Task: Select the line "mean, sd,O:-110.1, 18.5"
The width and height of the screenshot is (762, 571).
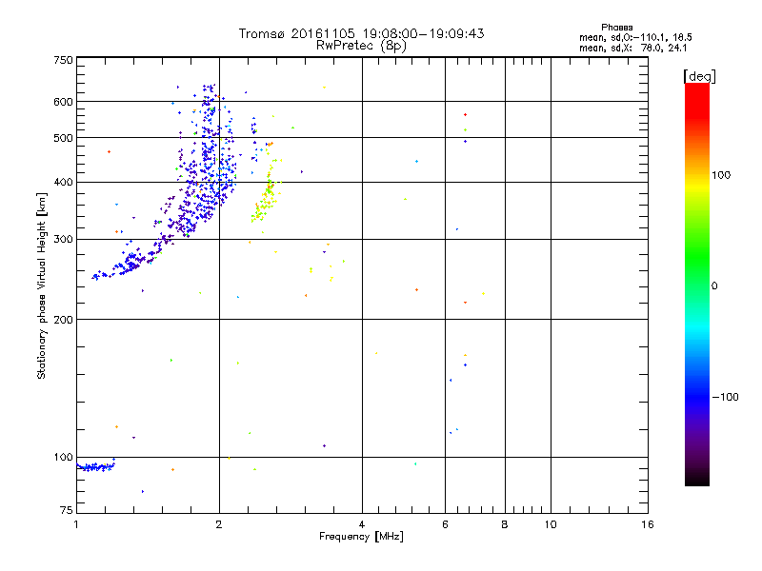Action: pyautogui.click(x=635, y=37)
